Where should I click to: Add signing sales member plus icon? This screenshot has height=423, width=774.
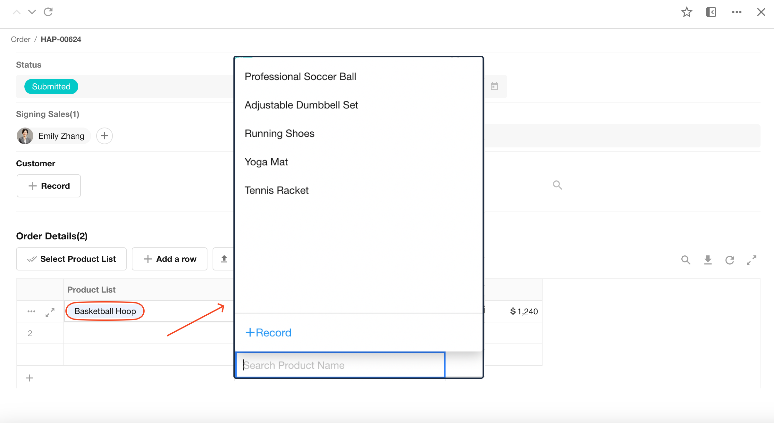click(x=104, y=136)
